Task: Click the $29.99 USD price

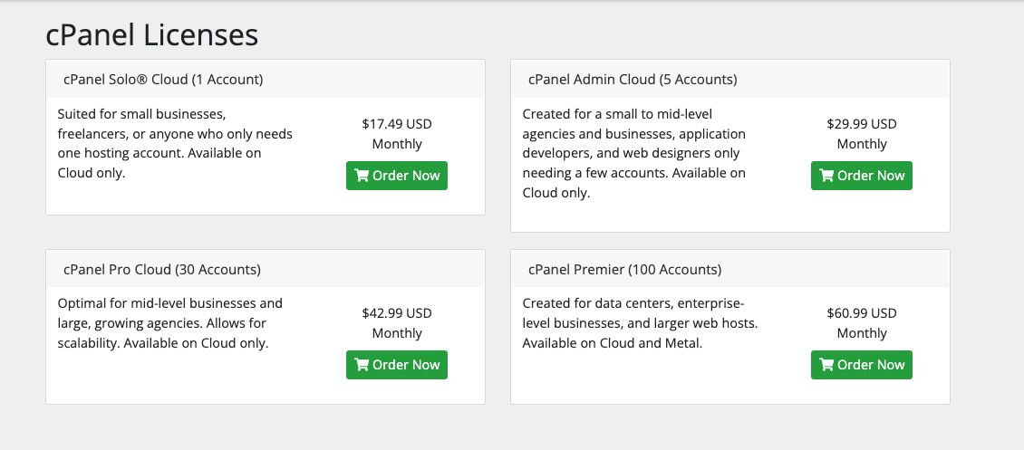Action: click(862, 124)
